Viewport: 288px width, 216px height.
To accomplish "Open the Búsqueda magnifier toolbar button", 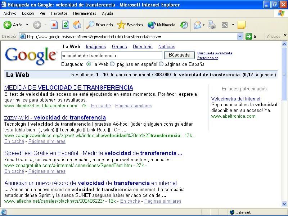I will point(99,25).
